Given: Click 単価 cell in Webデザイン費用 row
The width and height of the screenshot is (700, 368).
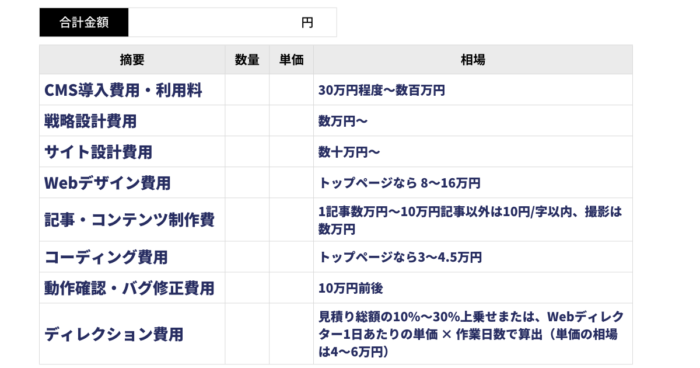Looking at the screenshot, I should pos(292,183).
